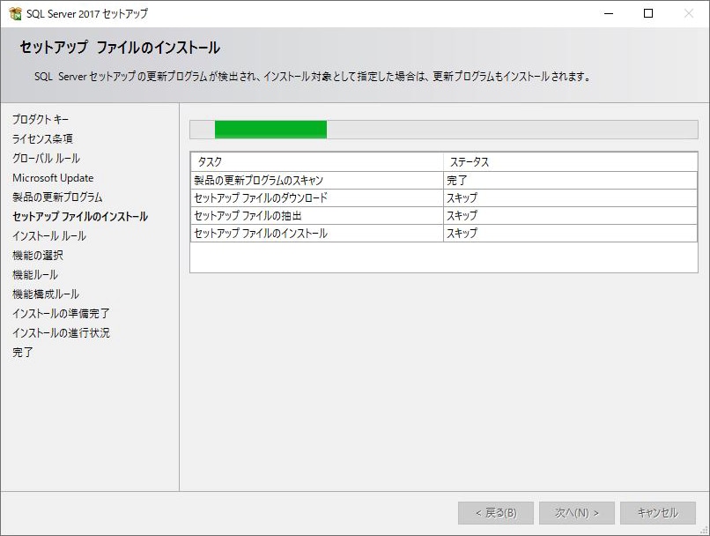
Task: Select プロダクト キー step in sidebar
Action: (x=41, y=120)
